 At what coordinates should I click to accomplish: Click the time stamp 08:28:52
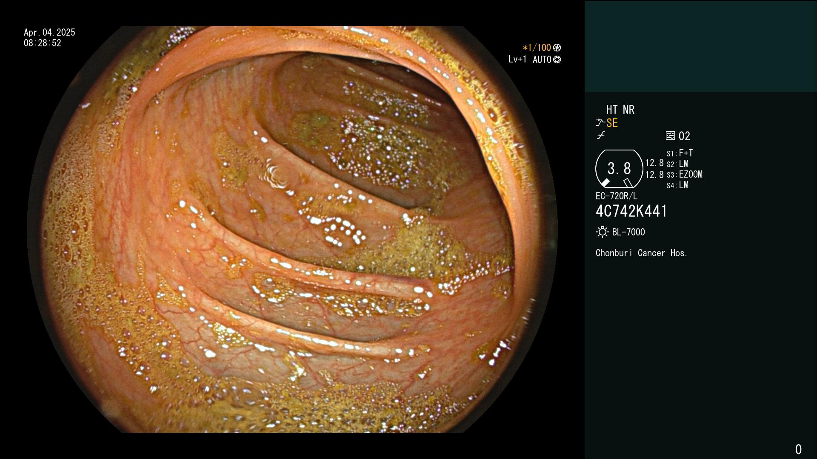43,43
